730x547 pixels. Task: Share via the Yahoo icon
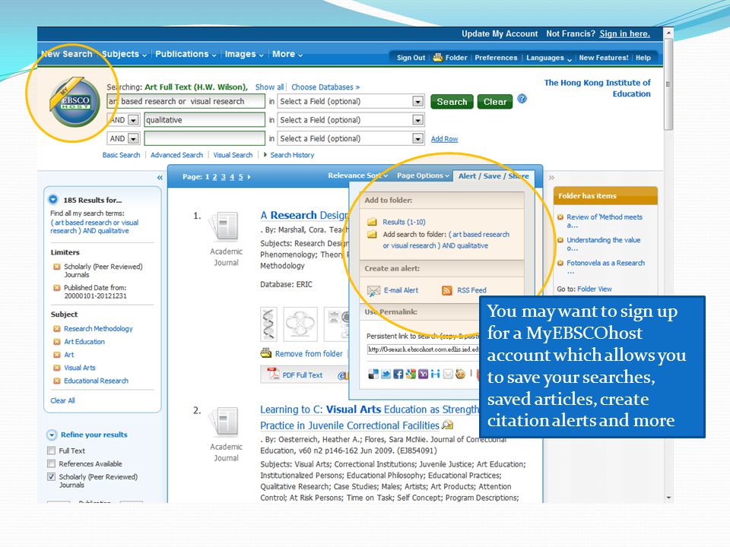tap(423, 374)
